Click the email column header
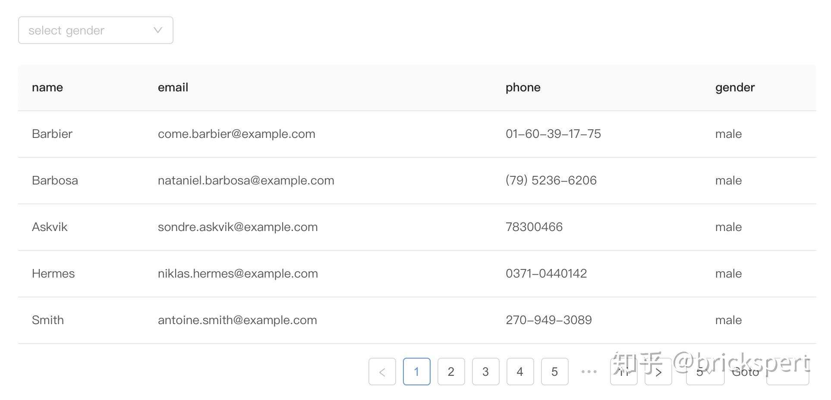The width and height of the screenshot is (831, 400). (x=173, y=87)
